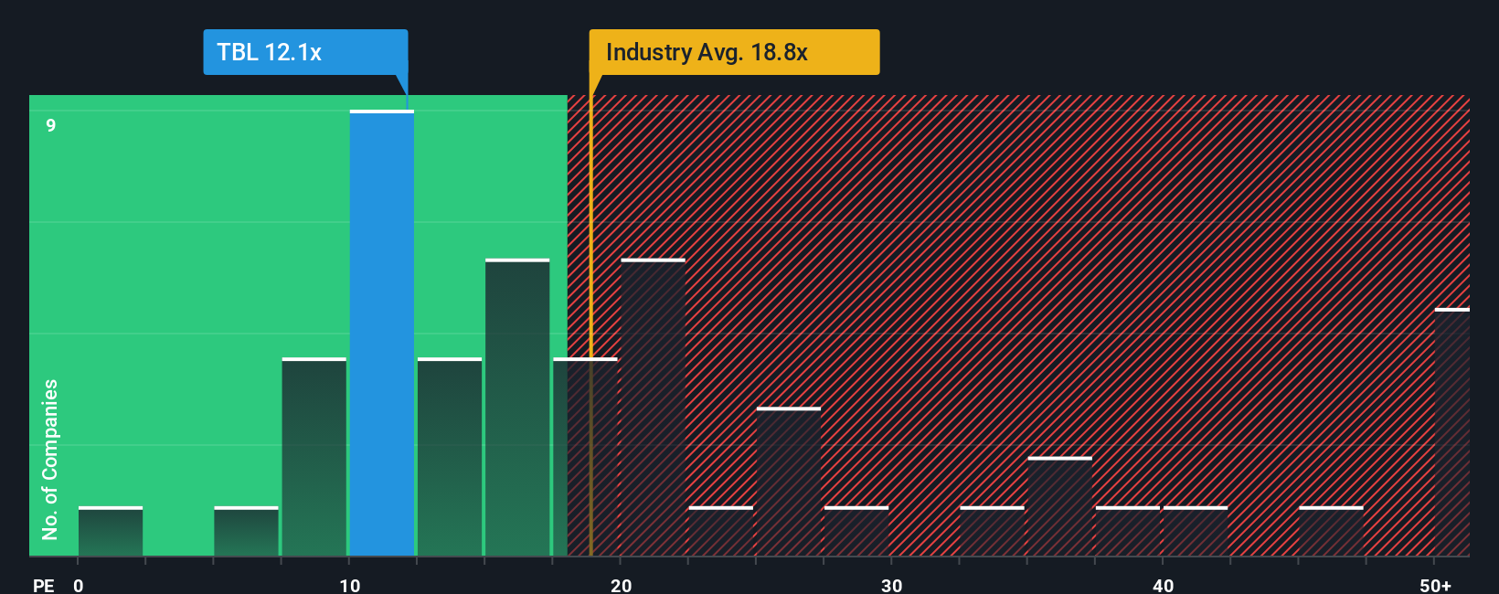Click the bar between PE 25 and 27.5
Viewport: 1499px width, 594px height.
point(789,482)
